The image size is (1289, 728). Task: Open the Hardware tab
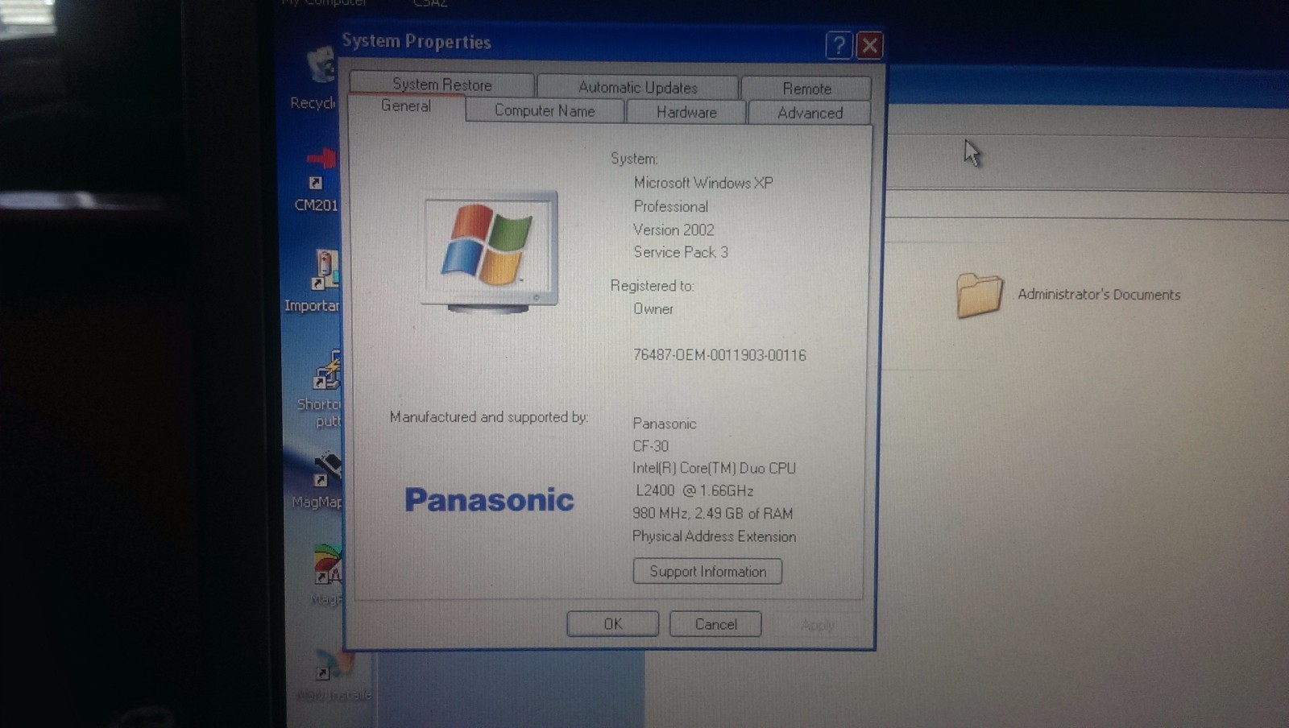tap(686, 112)
